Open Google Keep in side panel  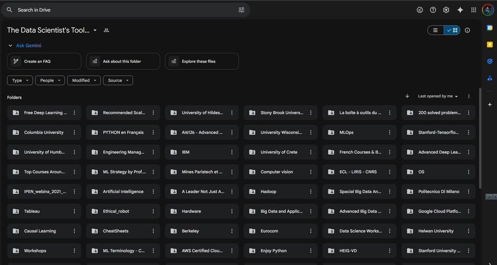click(x=490, y=45)
